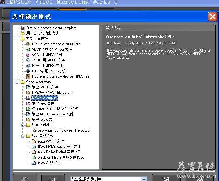219x181 pixels.
Task: Collapse the 只含视频格式 tree node
Action: (22, 125)
